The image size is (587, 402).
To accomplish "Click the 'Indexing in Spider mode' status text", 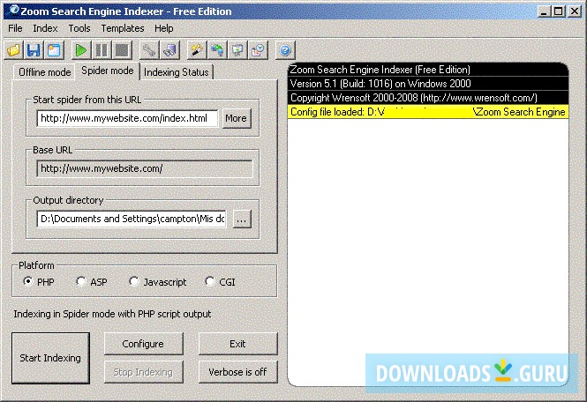I will tap(112, 314).
